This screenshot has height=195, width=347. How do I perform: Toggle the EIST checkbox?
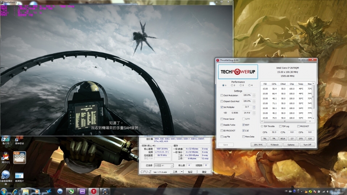click(x=243, y=125)
